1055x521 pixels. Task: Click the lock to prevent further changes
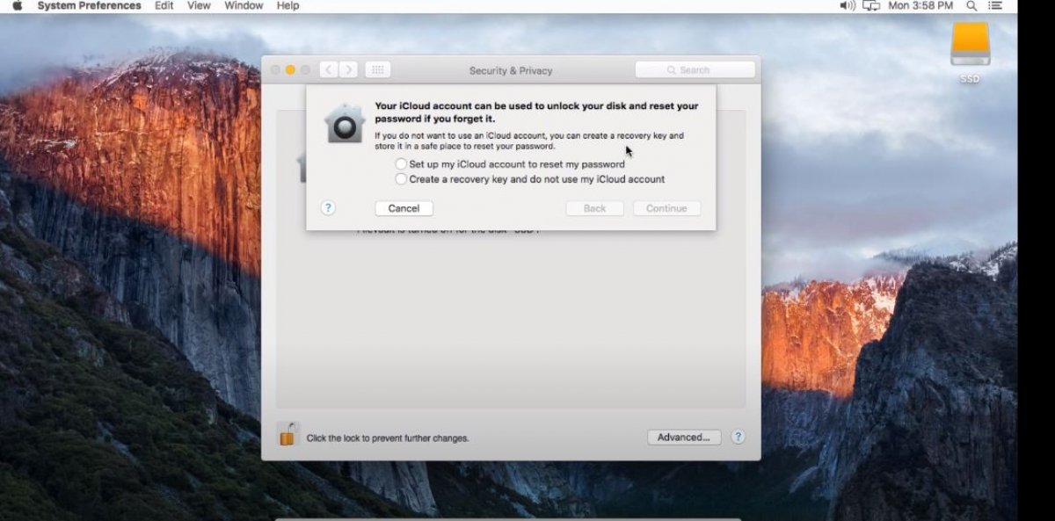(287, 437)
